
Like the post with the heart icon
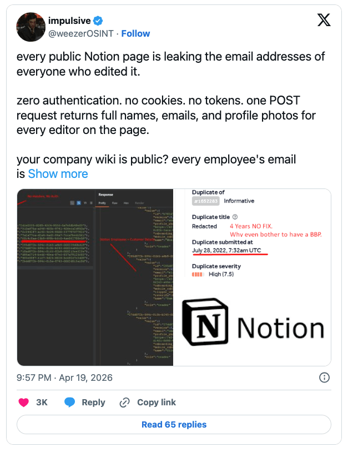click(24, 402)
